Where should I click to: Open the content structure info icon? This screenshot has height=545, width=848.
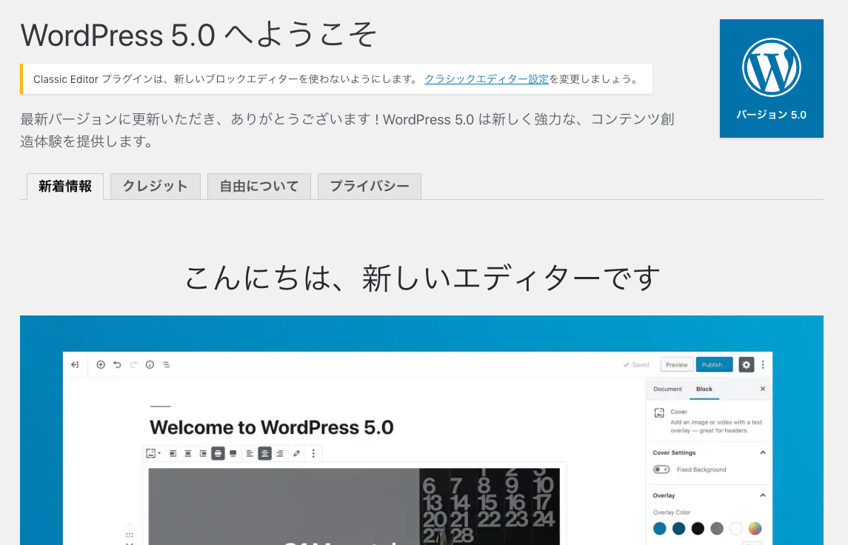150,364
